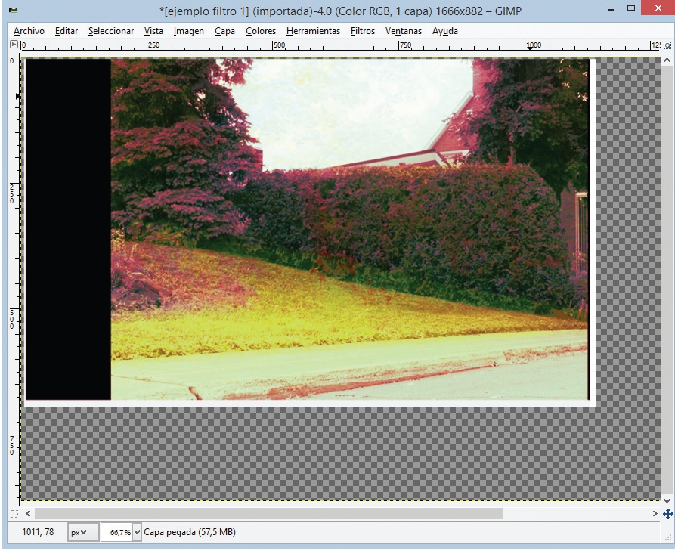
Task: Open the Herramientas menu
Action: coord(313,31)
